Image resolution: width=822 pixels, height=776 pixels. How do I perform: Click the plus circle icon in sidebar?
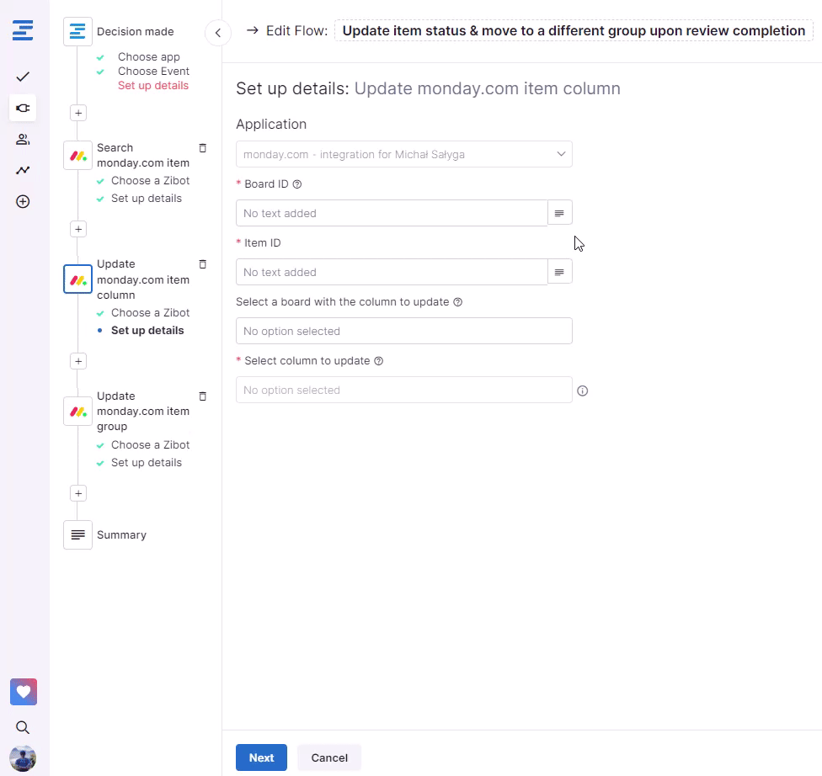pyautogui.click(x=23, y=201)
